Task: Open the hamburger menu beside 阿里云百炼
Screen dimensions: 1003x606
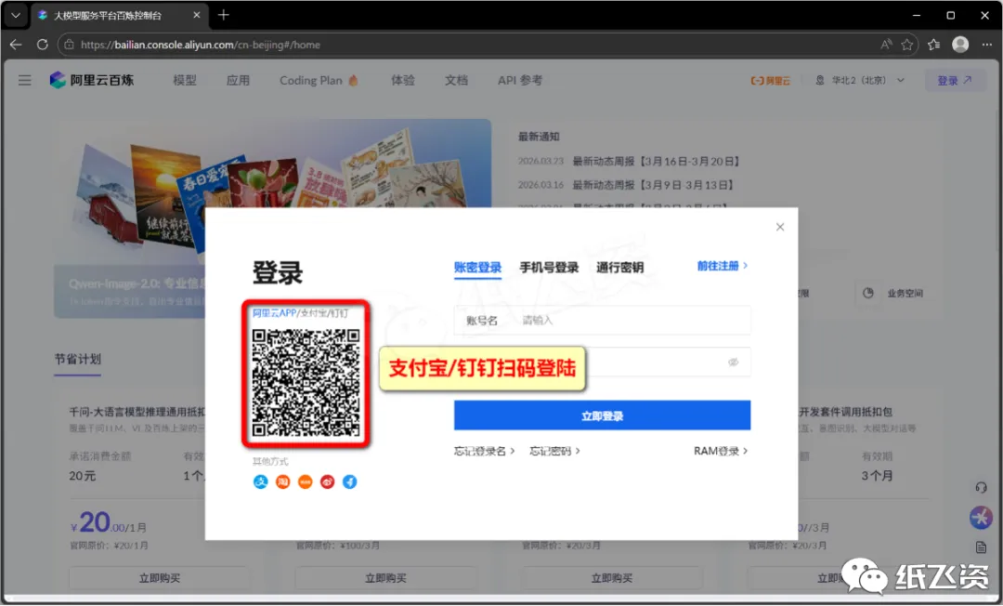Action: (24, 80)
